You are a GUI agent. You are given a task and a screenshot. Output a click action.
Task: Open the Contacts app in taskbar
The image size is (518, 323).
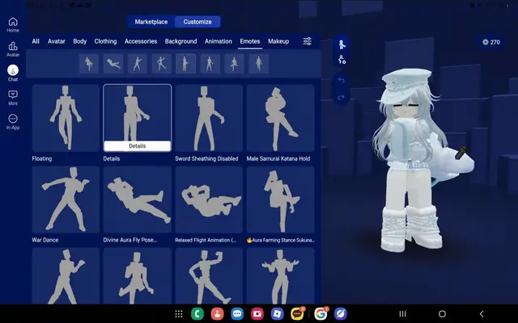pos(217,314)
